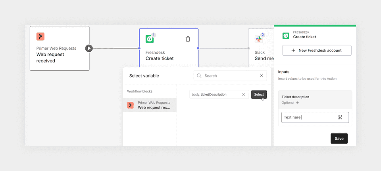381x171 pixels.
Task: Click the Ticket description text field
Action: coord(315,117)
